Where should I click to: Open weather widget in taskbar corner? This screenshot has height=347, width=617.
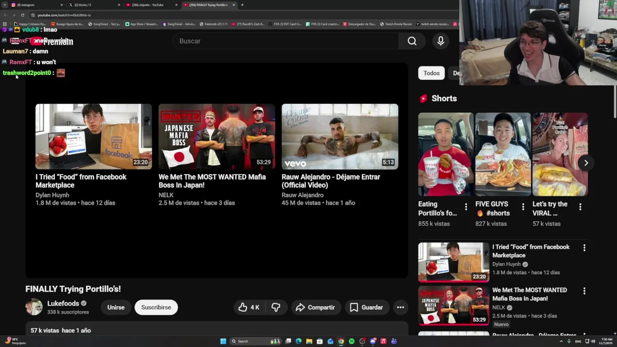[14, 341]
